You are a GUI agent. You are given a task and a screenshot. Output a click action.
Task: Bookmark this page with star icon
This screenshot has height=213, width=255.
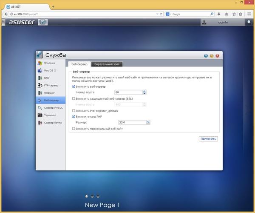tap(234, 14)
